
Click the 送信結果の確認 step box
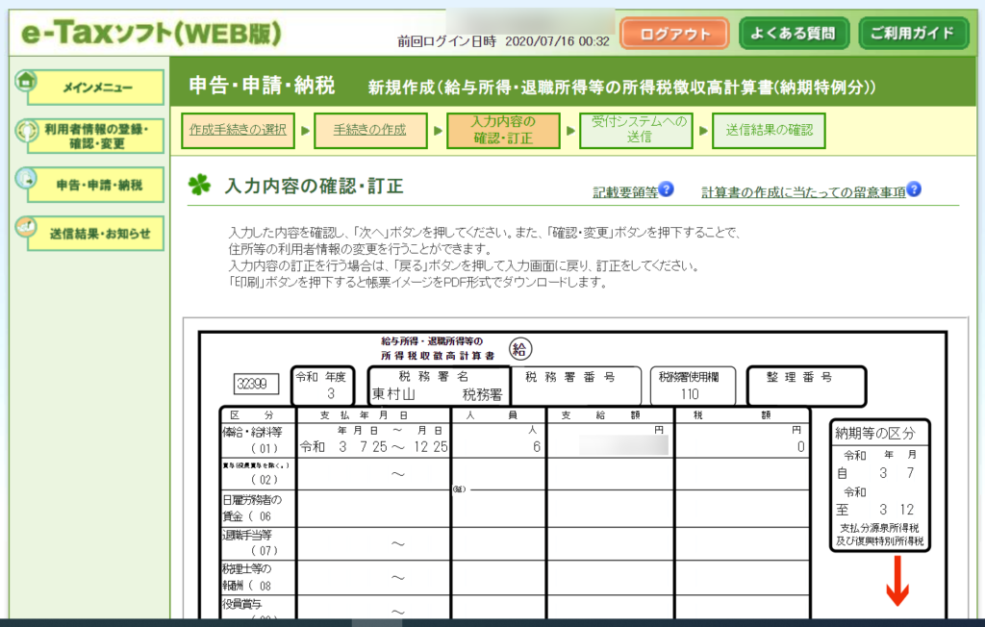coord(769,130)
